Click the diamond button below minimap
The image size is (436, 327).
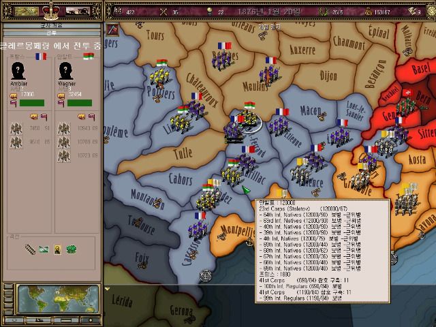point(91,320)
